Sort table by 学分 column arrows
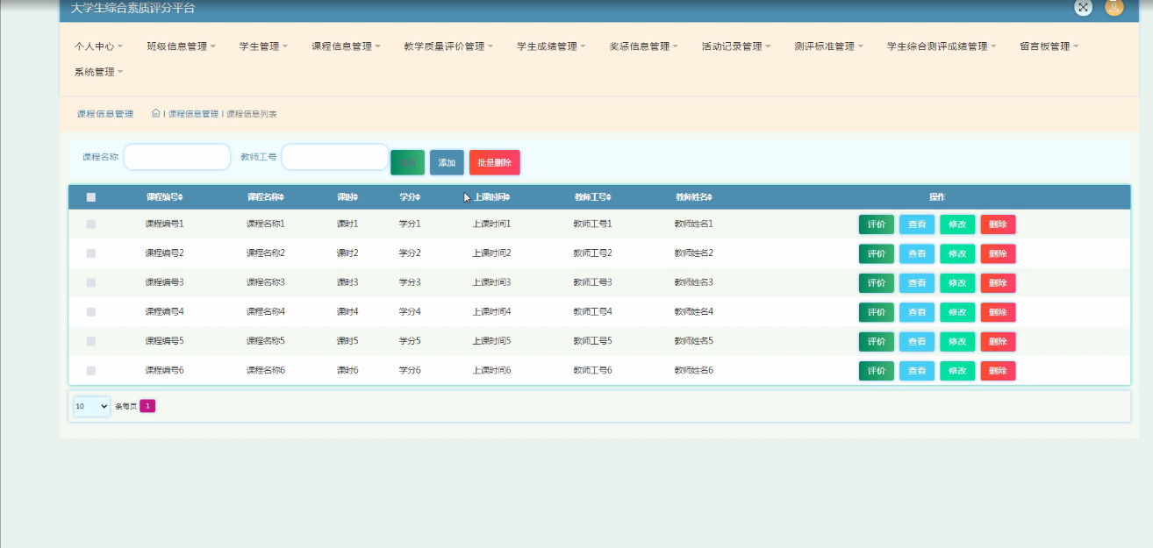Viewport: 1153px width, 548px height. click(x=418, y=197)
